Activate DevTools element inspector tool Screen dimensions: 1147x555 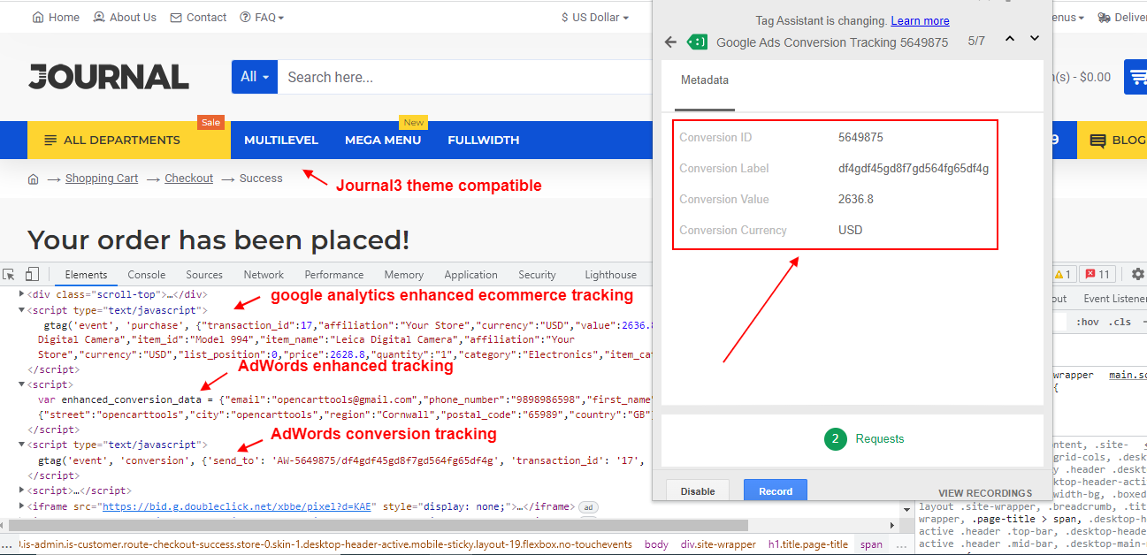(10, 274)
